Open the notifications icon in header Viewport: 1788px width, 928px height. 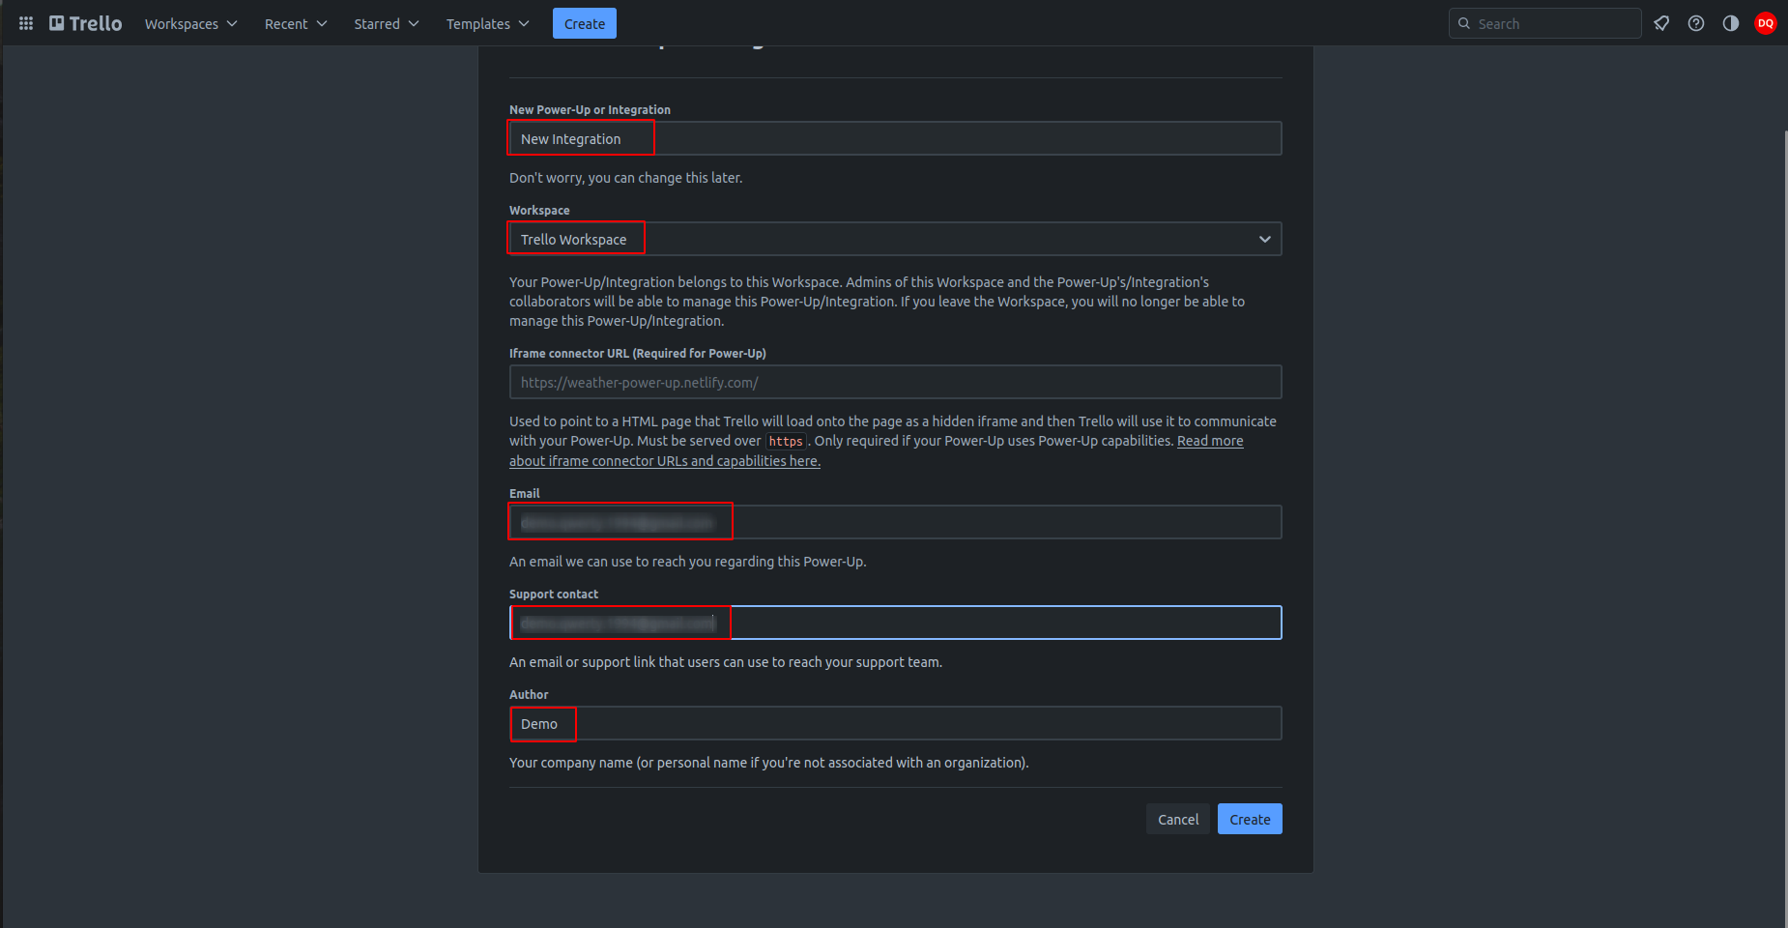1661,23
